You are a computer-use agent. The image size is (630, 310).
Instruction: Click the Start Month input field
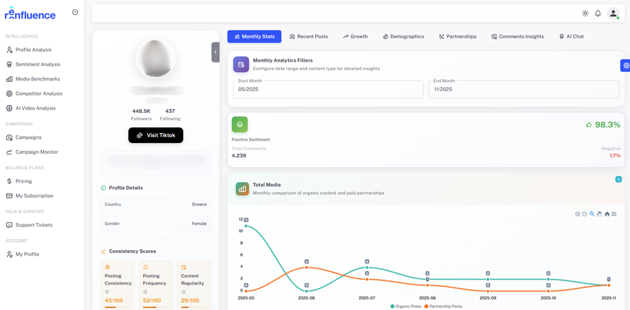[x=328, y=89]
